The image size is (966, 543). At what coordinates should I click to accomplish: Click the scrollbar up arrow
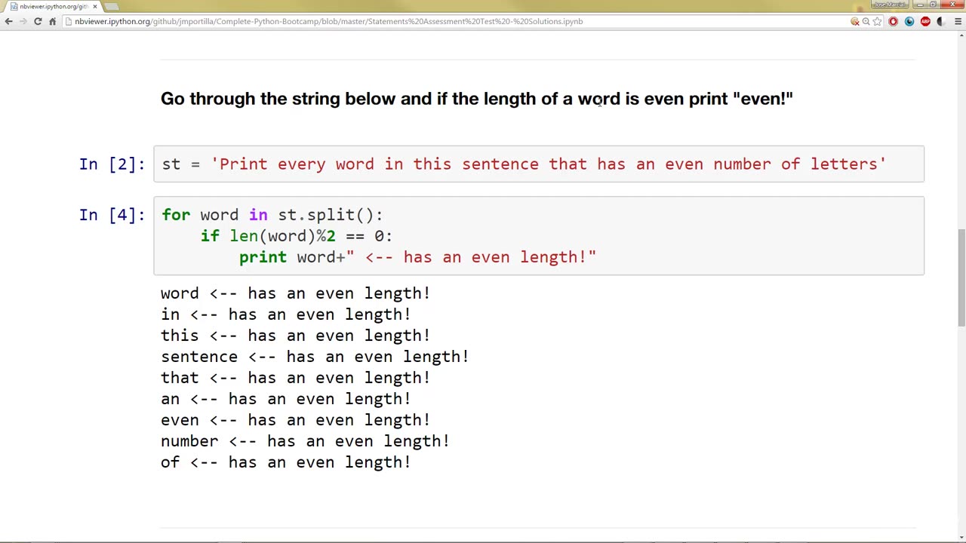pyautogui.click(x=961, y=36)
